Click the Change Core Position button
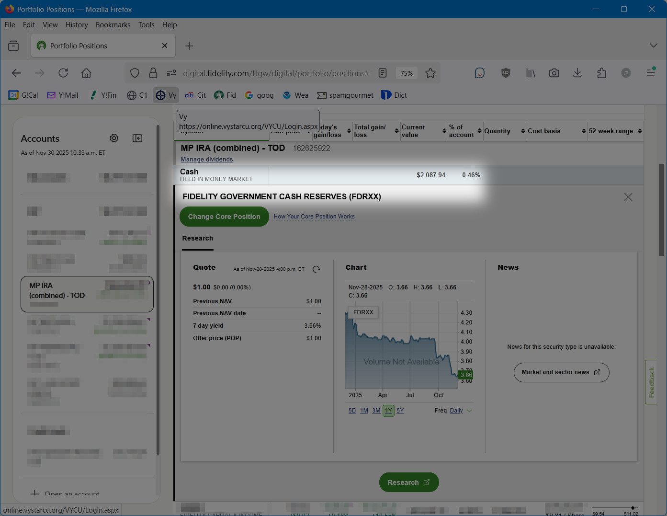Screen dimensions: 667x516 [224, 217]
